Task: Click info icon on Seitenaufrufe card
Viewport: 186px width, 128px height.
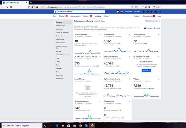Action: (129, 34)
